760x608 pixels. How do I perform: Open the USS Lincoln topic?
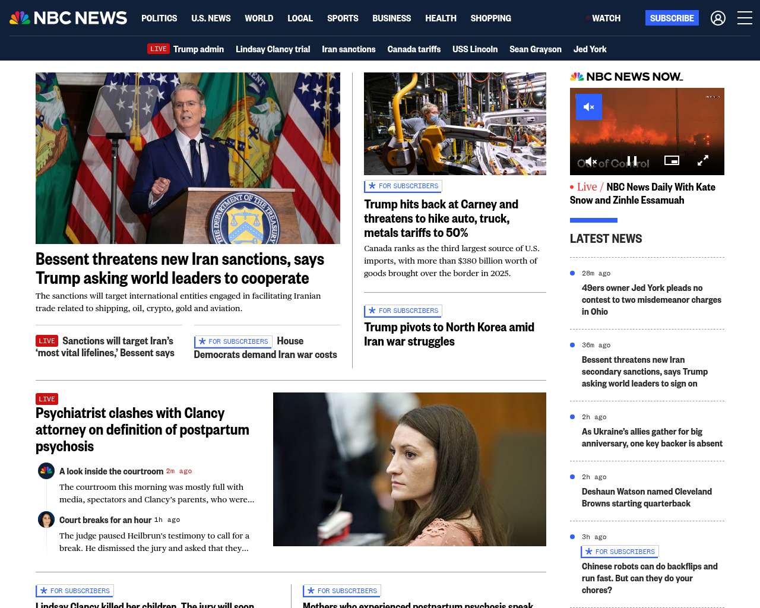pyautogui.click(x=475, y=49)
